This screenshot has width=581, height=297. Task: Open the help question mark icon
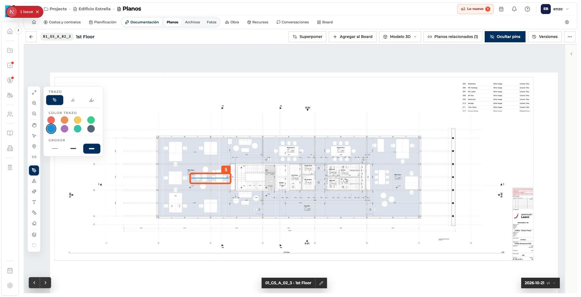527,9
